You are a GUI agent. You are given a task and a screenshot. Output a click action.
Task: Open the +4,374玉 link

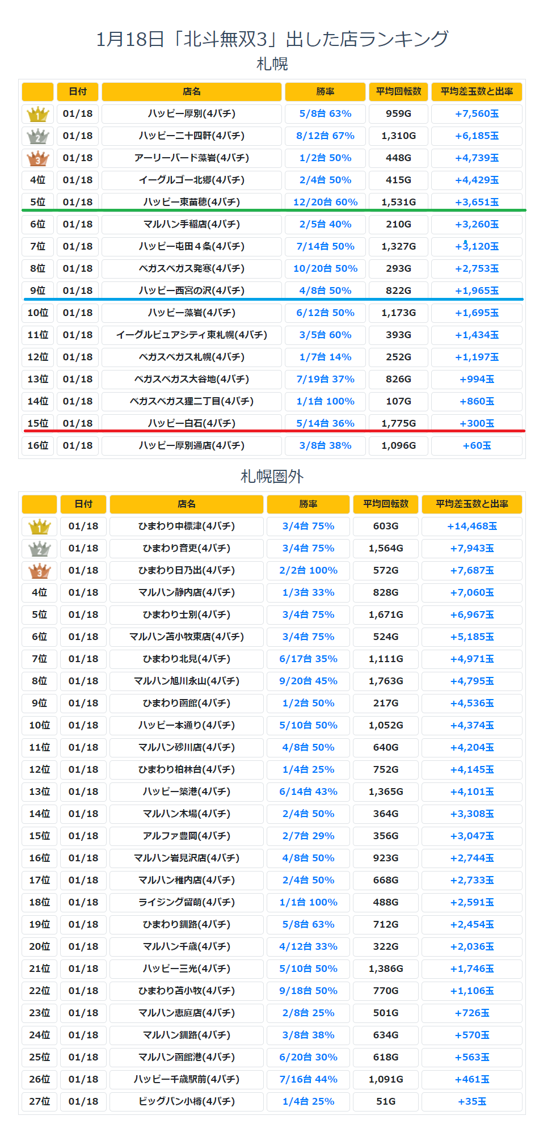pos(472,725)
